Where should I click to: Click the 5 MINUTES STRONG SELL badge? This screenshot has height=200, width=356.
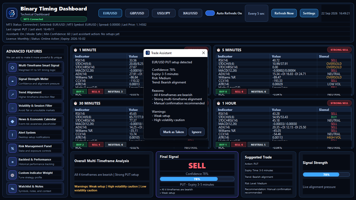pyautogui.click(x=339, y=50)
